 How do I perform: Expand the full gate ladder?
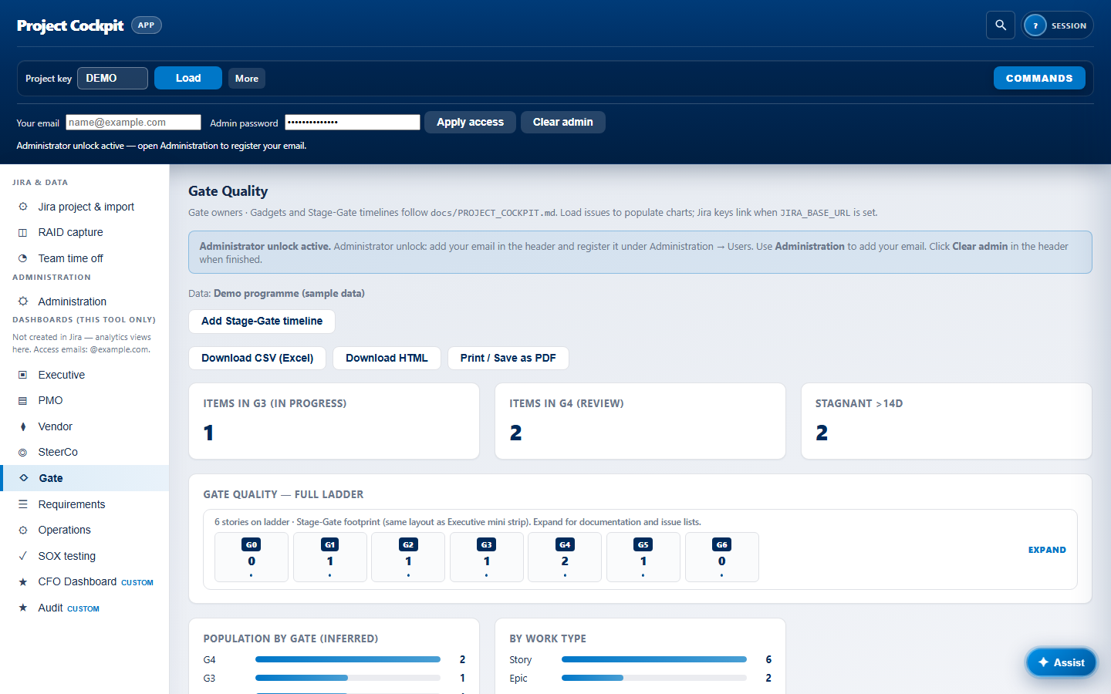pos(1047,550)
